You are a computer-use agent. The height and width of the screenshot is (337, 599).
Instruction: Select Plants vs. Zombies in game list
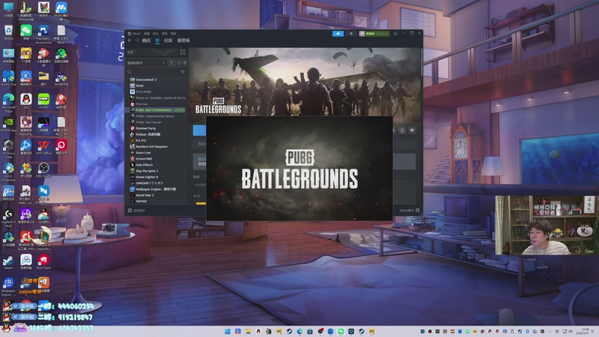point(157,98)
